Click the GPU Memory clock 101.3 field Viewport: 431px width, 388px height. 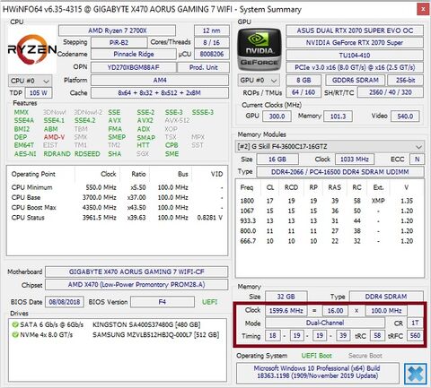coord(338,116)
